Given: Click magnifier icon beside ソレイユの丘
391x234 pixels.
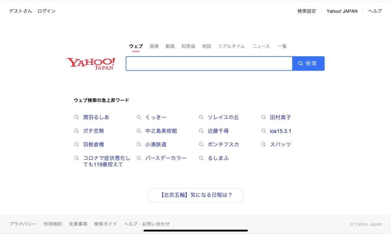Looking at the screenshot, I should pos(201,117).
